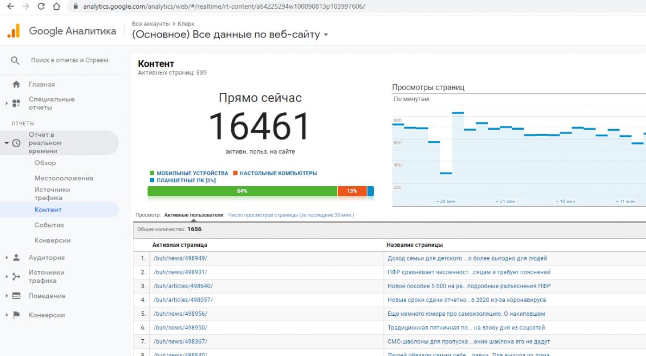The width and height of the screenshot is (646, 356).
Task: Click title 'ПФР сравнивает численност...'
Action: (x=469, y=272)
